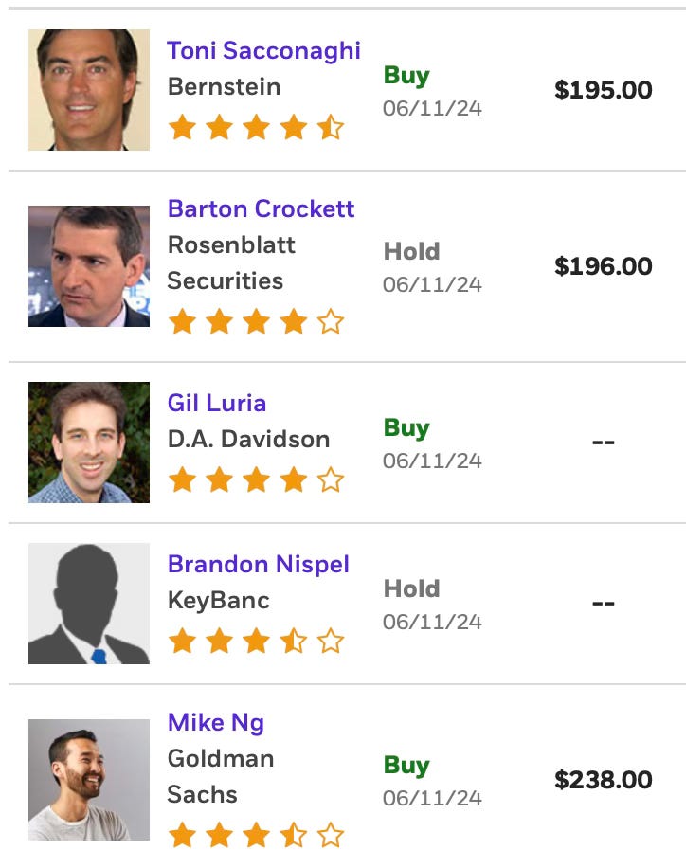Click Toni Sacconaghi's star rating
Viewport: 686px width, 868px height.
click(257, 127)
